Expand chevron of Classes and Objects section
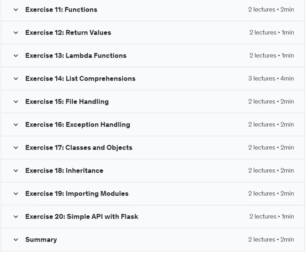 pyautogui.click(x=16, y=148)
